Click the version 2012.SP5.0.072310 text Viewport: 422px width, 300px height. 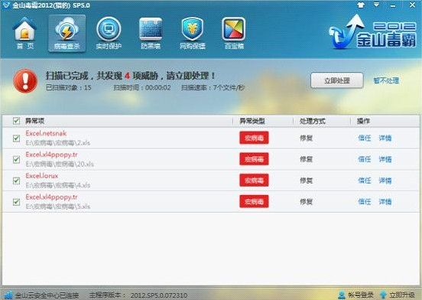click(x=158, y=295)
